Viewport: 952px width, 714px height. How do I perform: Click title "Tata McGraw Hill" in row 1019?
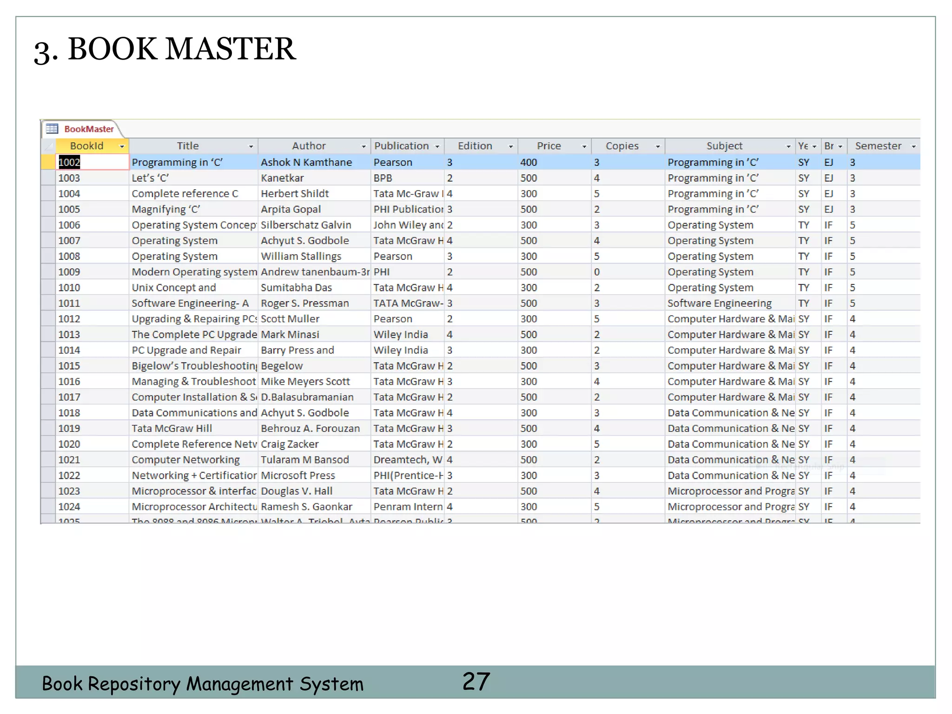pos(172,429)
